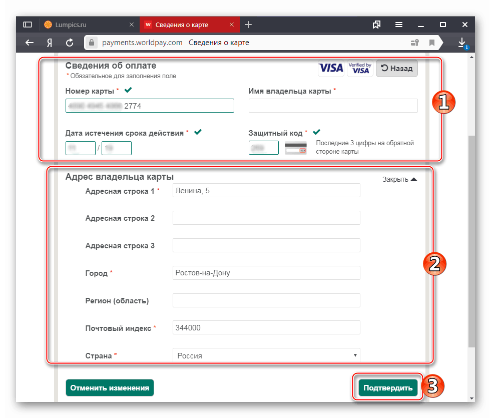Go back to the previous page

(x=30, y=43)
